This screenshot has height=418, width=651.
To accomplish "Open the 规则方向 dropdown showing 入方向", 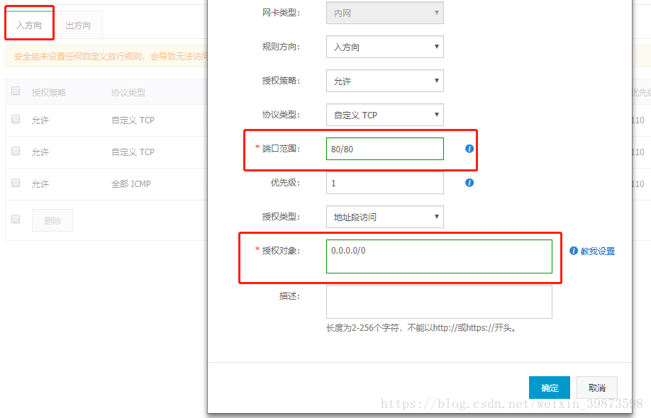I will pos(385,47).
